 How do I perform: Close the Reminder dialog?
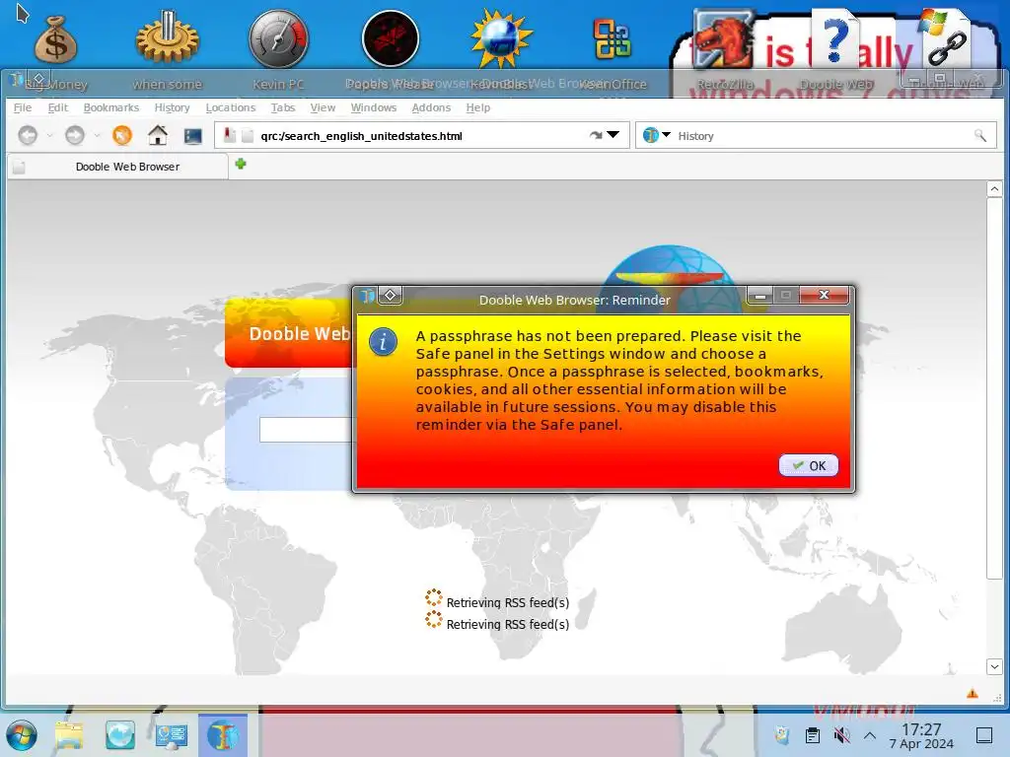coord(824,295)
